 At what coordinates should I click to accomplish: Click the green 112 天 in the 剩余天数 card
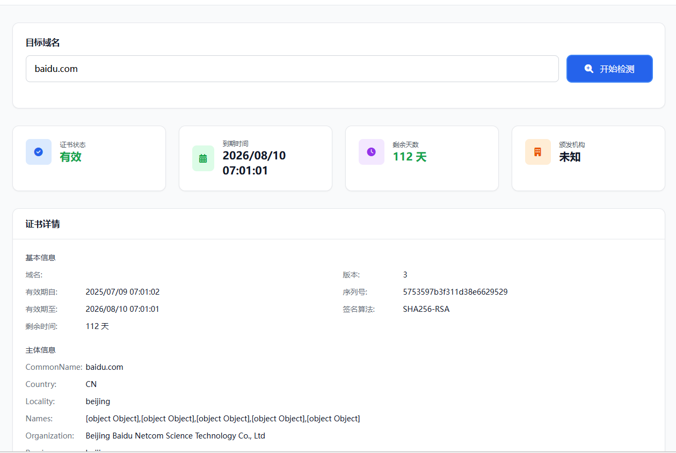pyautogui.click(x=410, y=157)
